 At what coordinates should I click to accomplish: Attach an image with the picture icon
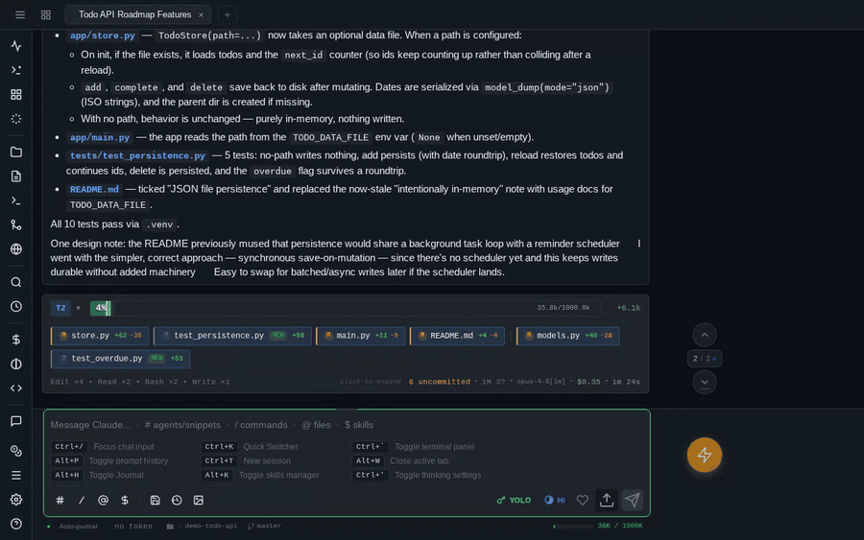pyautogui.click(x=199, y=501)
